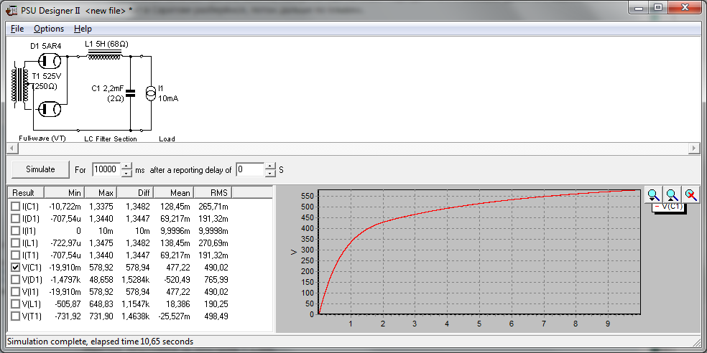Click the reset zoom red-cross magnifier
This screenshot has height=353, width=707.
[690, 194]
